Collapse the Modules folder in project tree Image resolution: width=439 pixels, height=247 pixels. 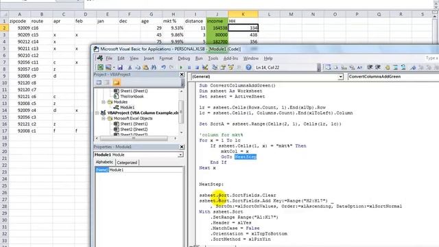(x=104, y=102)
